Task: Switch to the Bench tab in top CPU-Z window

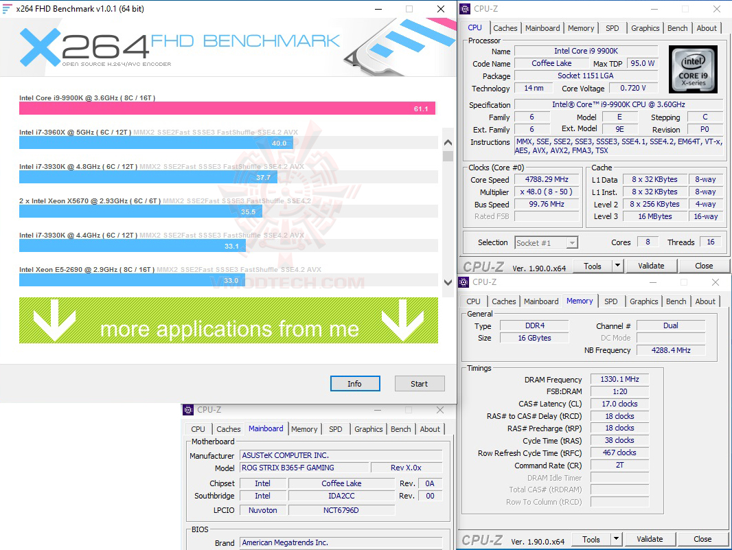Action: (677, 28)
